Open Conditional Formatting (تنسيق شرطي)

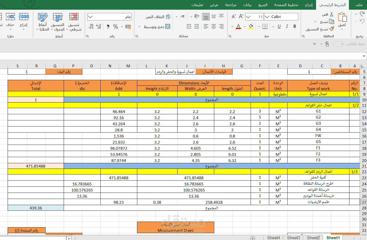pos(74,22)
